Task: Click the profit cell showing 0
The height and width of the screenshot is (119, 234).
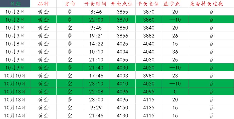Action: pyautogui.click(x=175, y=92)
